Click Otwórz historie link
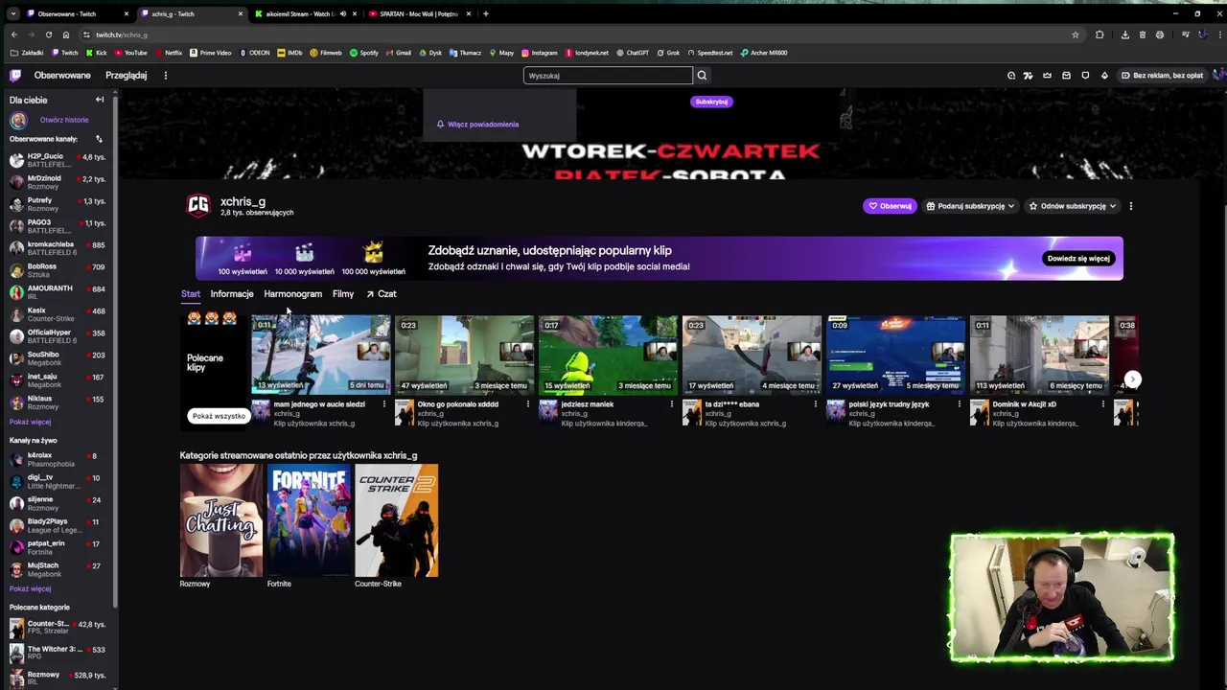The image size is (1227, 690). click(x=64, y=120)
